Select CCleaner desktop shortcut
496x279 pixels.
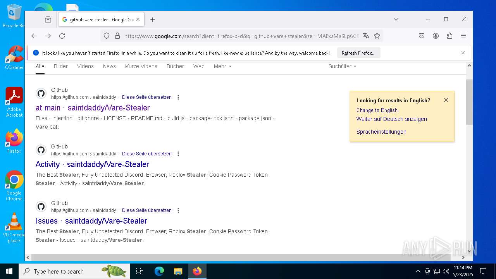point(14,57)
